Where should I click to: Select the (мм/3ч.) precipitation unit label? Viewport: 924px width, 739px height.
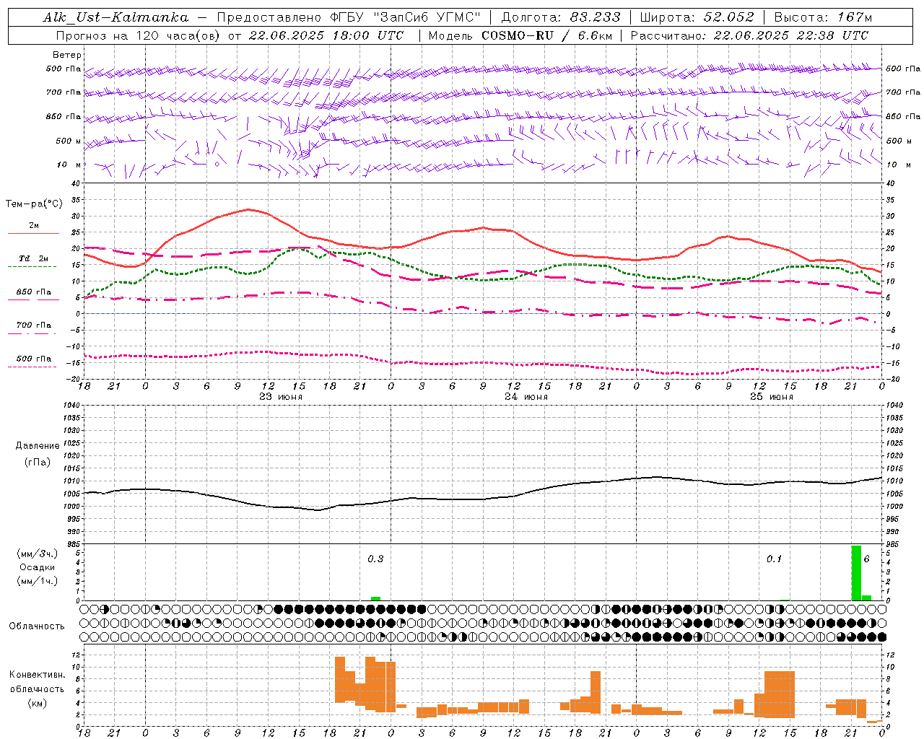(x=38, y=554)
